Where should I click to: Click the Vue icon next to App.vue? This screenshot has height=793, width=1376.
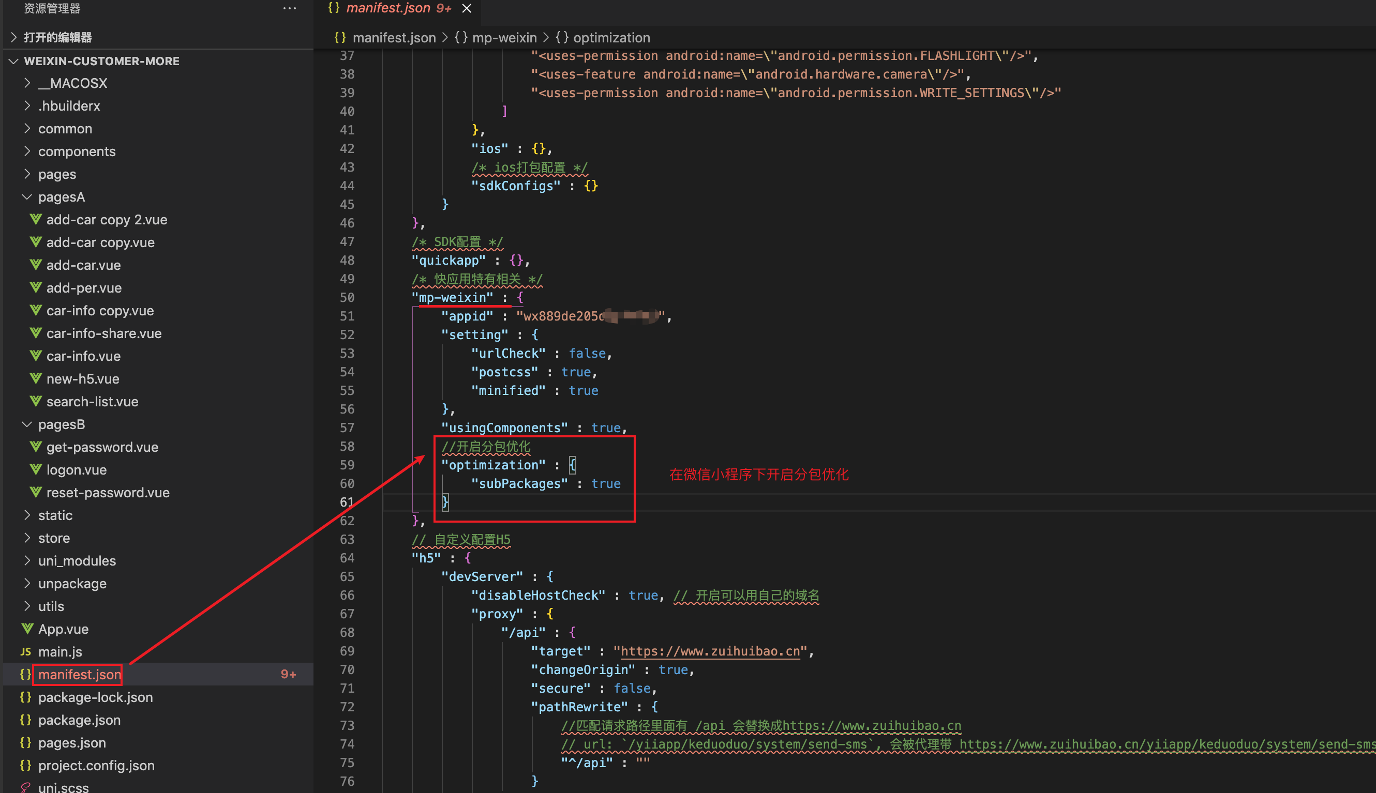[x=28, y=629]
